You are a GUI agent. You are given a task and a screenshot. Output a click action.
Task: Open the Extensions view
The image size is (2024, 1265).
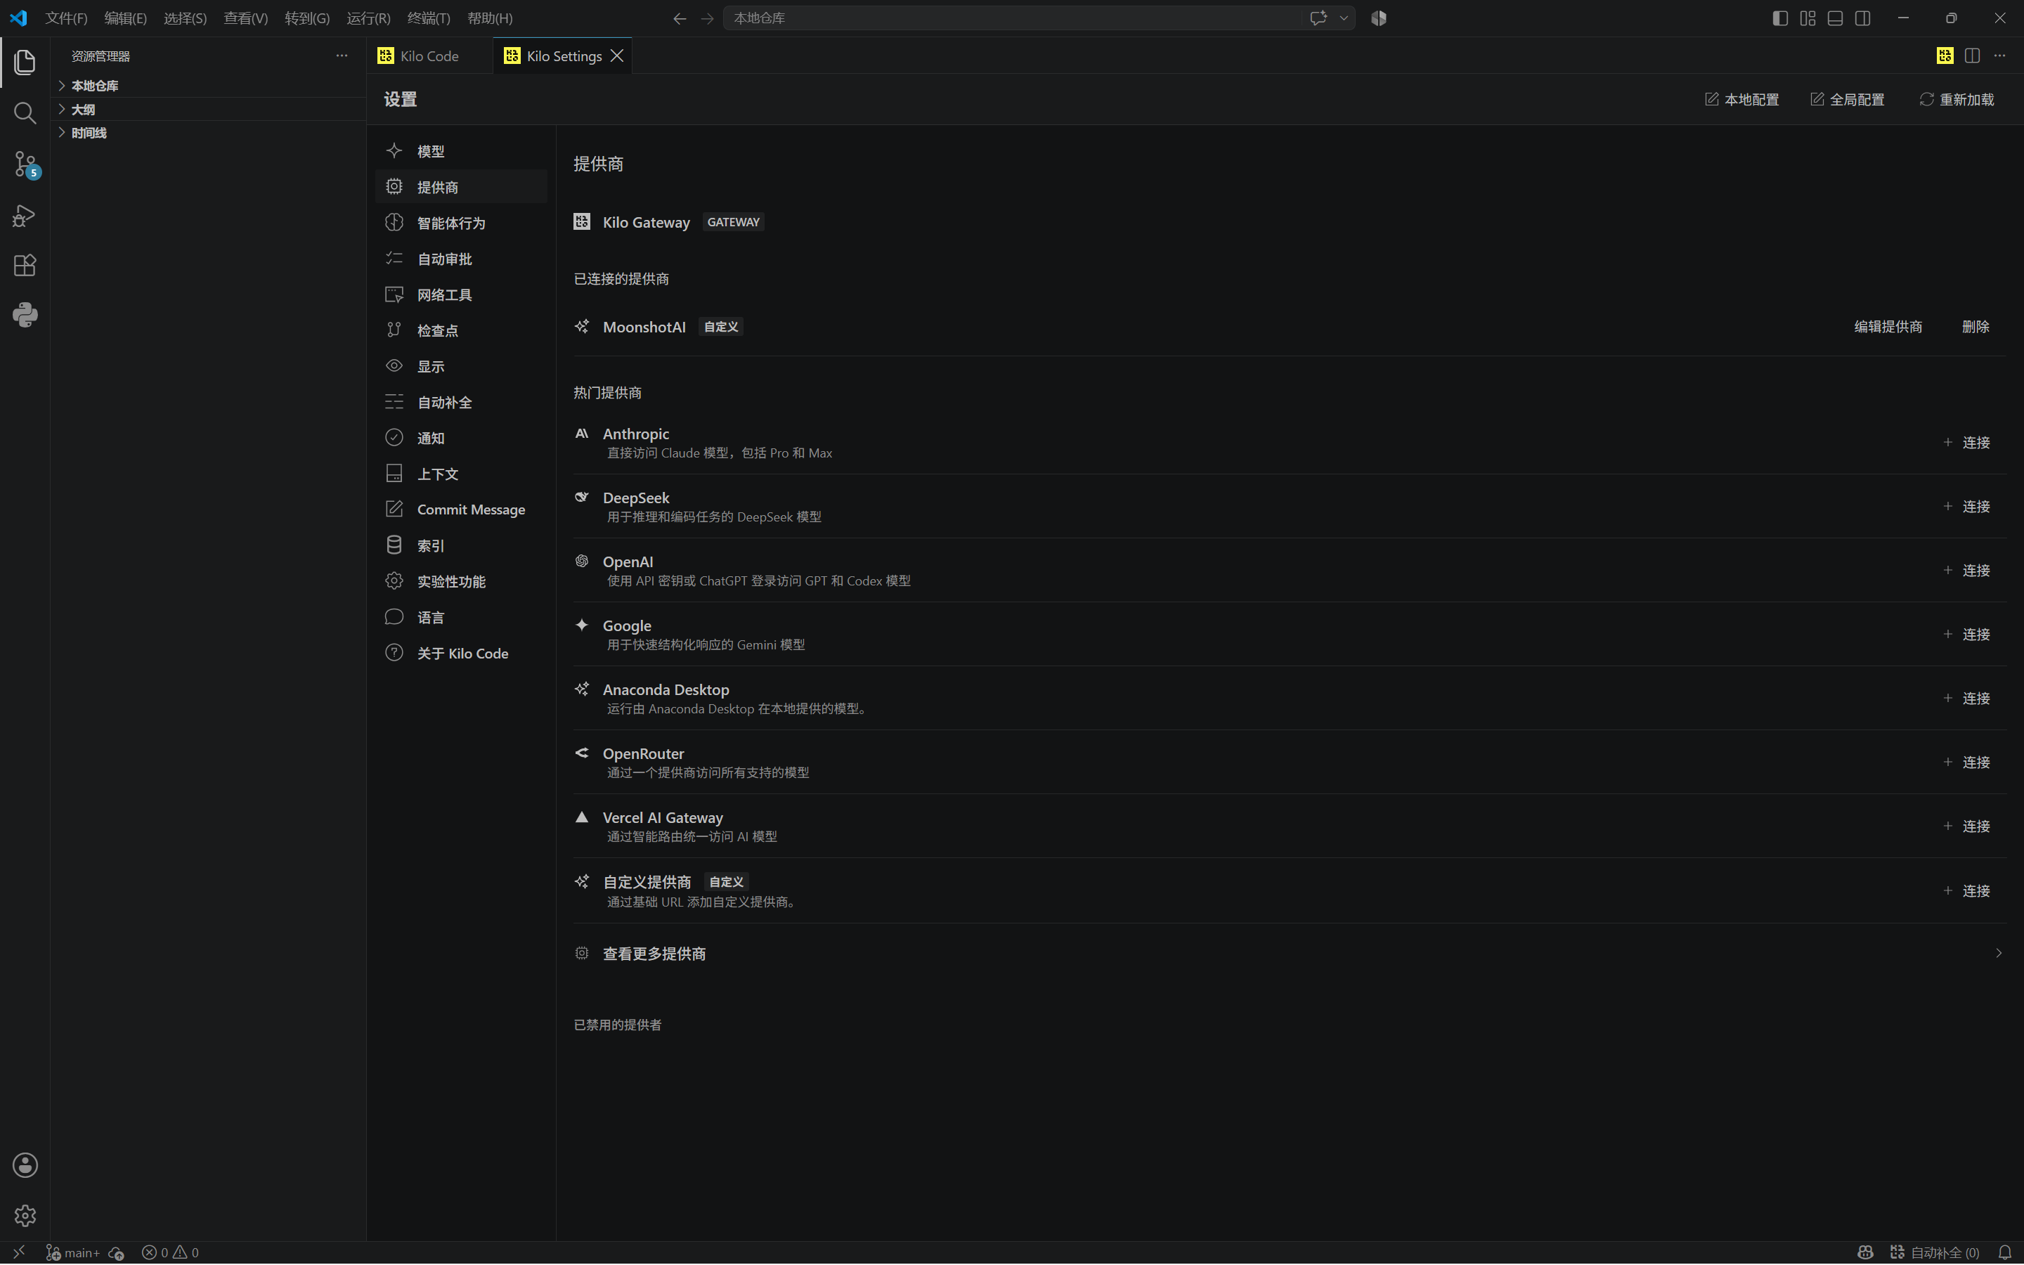point(25,265)
